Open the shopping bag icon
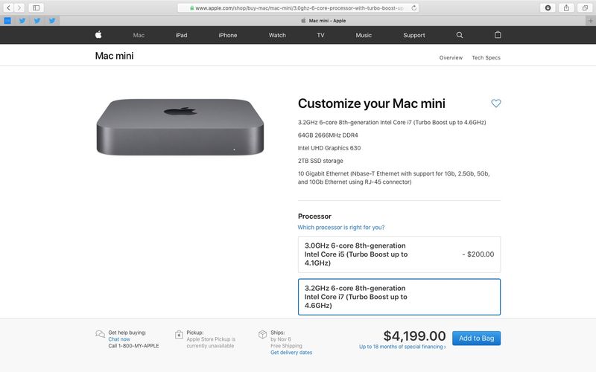The height and width of the screenshot is (372, 596). 498,35
